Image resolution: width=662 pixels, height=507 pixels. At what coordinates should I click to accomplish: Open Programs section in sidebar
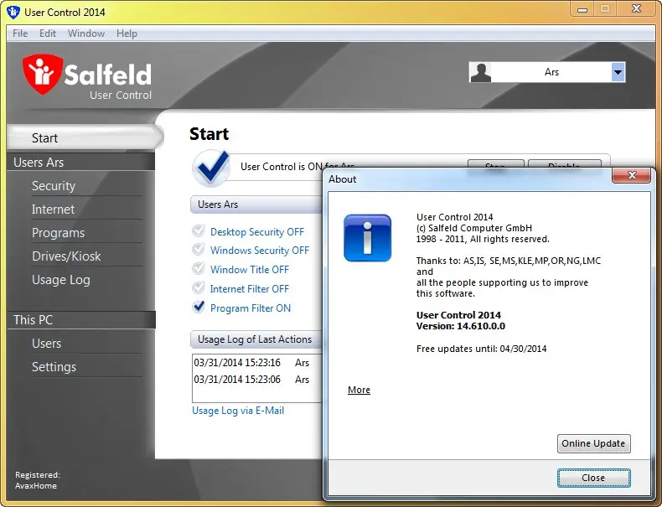59,233
